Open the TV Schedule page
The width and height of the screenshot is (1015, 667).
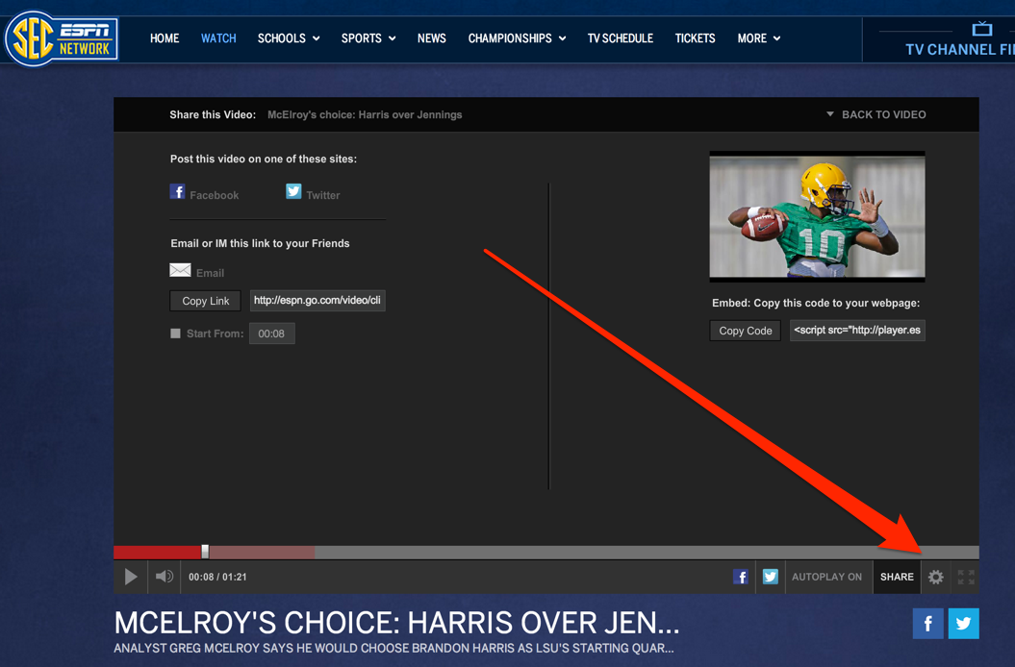(x=621, y=38)
